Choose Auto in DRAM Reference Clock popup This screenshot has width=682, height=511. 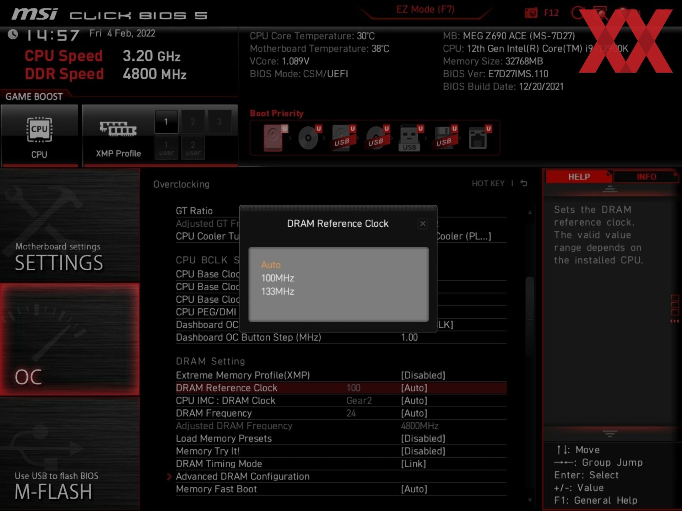[271, 265]
